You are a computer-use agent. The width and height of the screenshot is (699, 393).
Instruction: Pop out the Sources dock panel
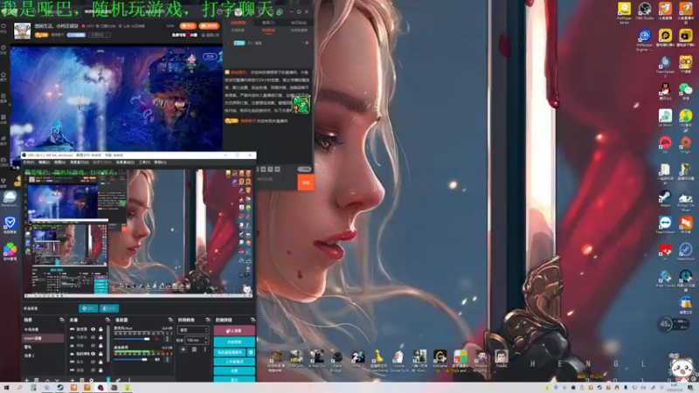pos(107,320)
